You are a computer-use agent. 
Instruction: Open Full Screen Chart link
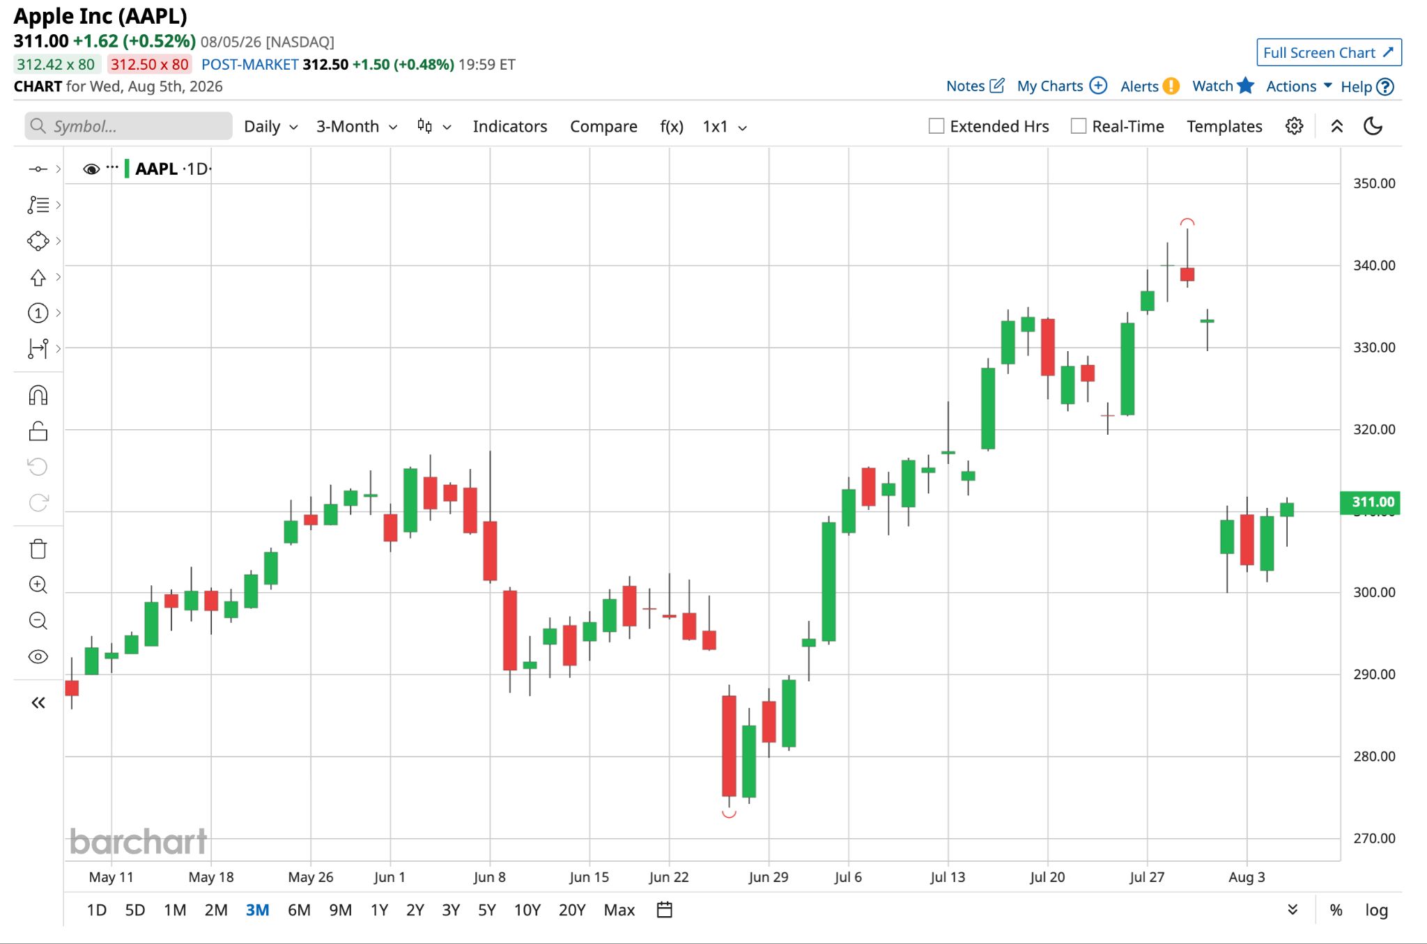pos(1329,53)
